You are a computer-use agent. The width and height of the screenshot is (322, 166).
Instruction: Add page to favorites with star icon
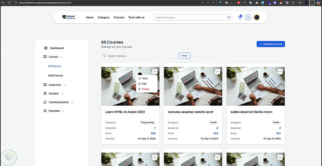[x=213, y=3]
